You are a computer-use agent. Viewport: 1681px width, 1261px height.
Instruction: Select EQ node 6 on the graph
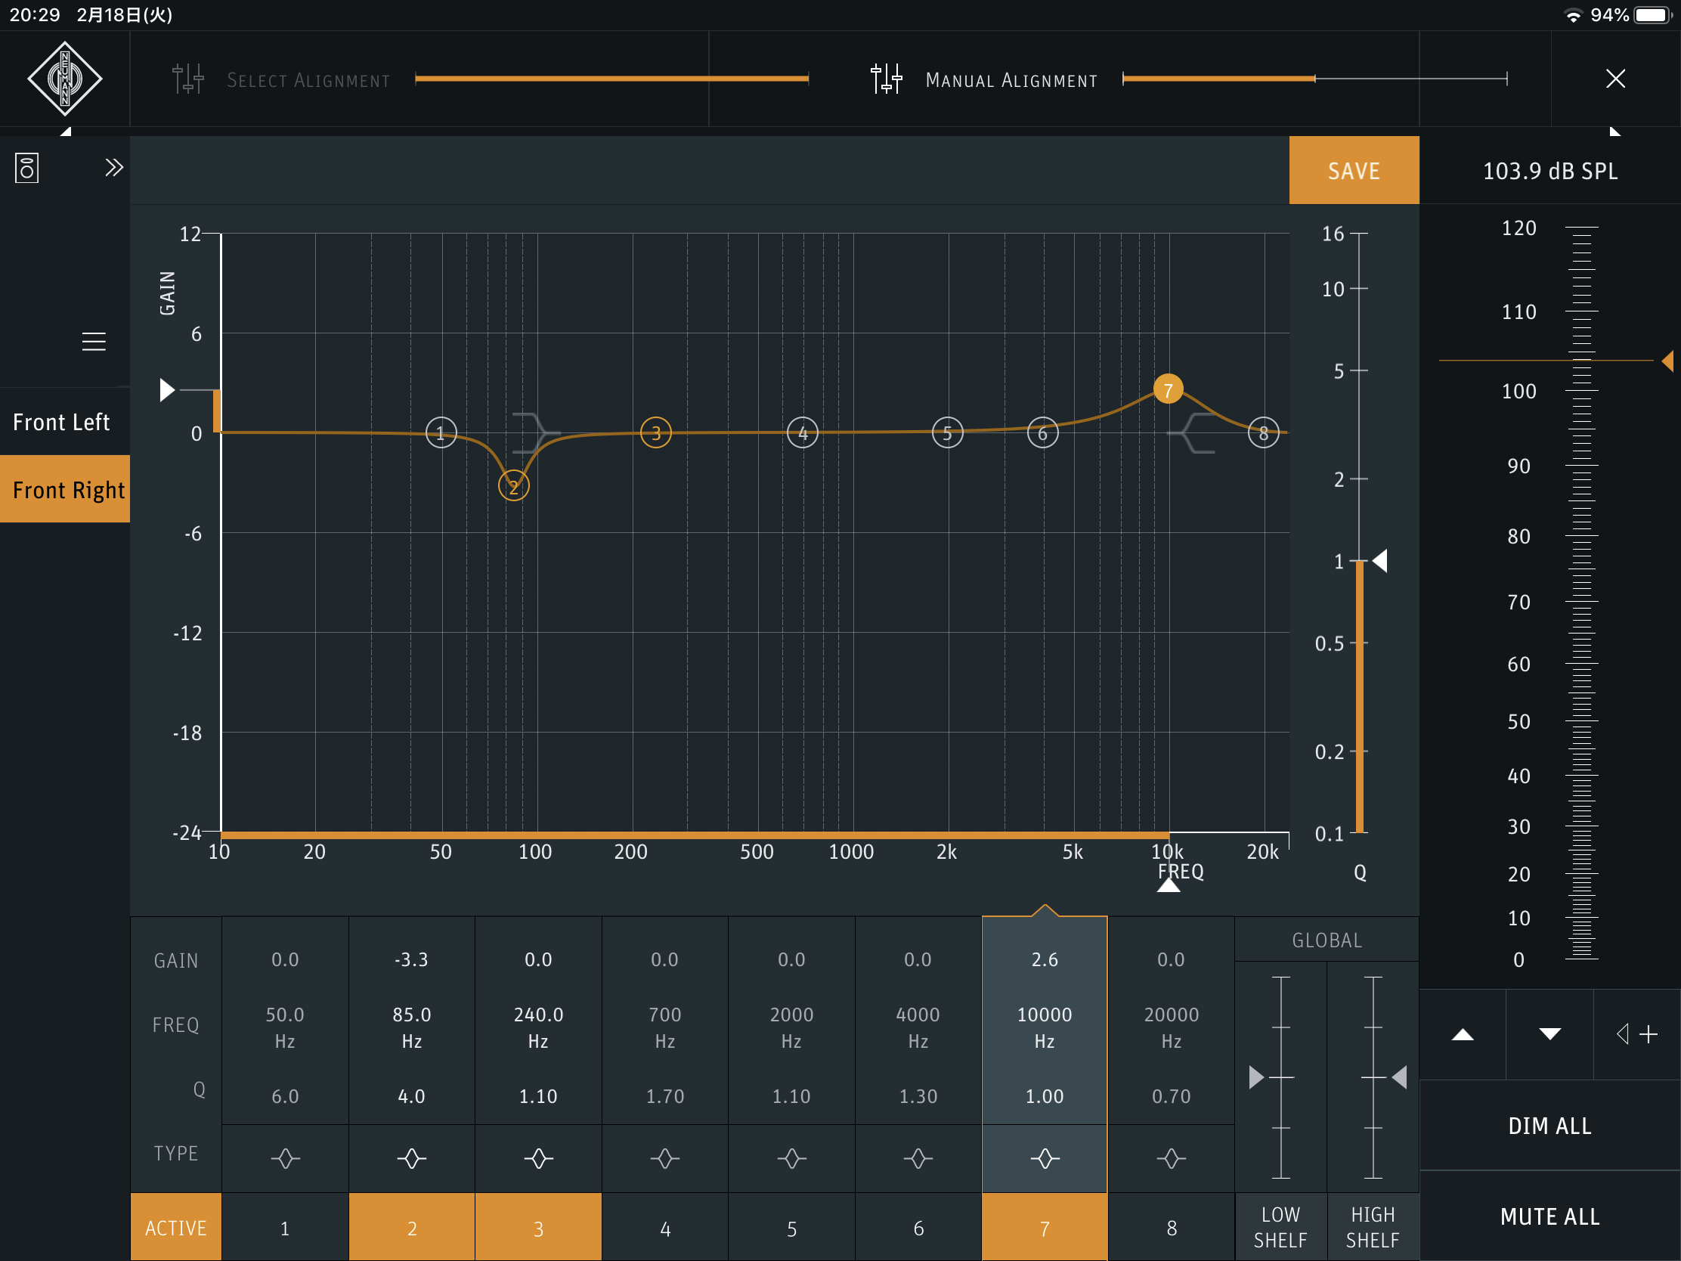click(x=1042, y=433)
